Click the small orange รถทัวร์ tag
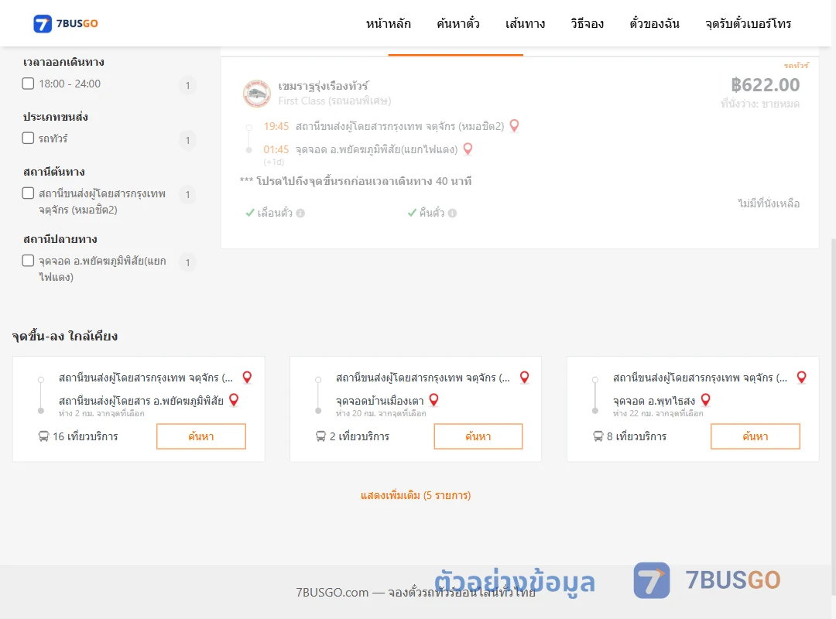Viewport: 836px width, 619px height. point(796,66)
